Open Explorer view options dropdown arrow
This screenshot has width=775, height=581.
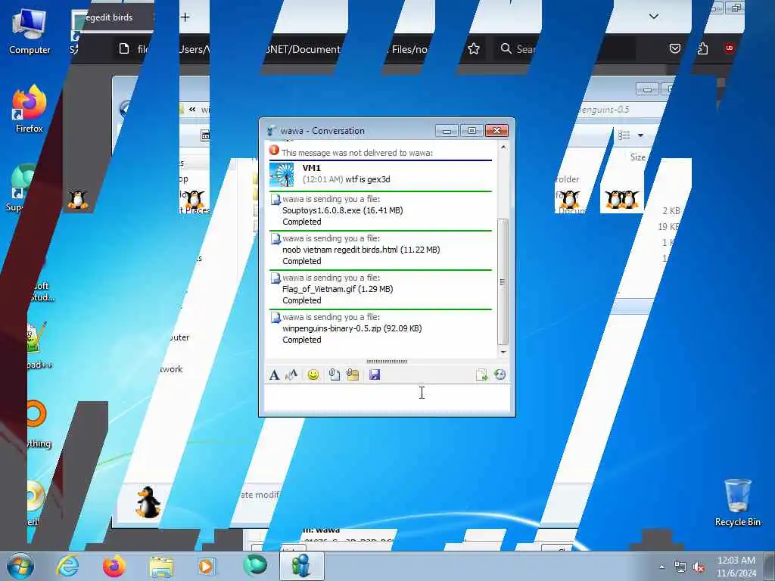click(x=640, y=135)
